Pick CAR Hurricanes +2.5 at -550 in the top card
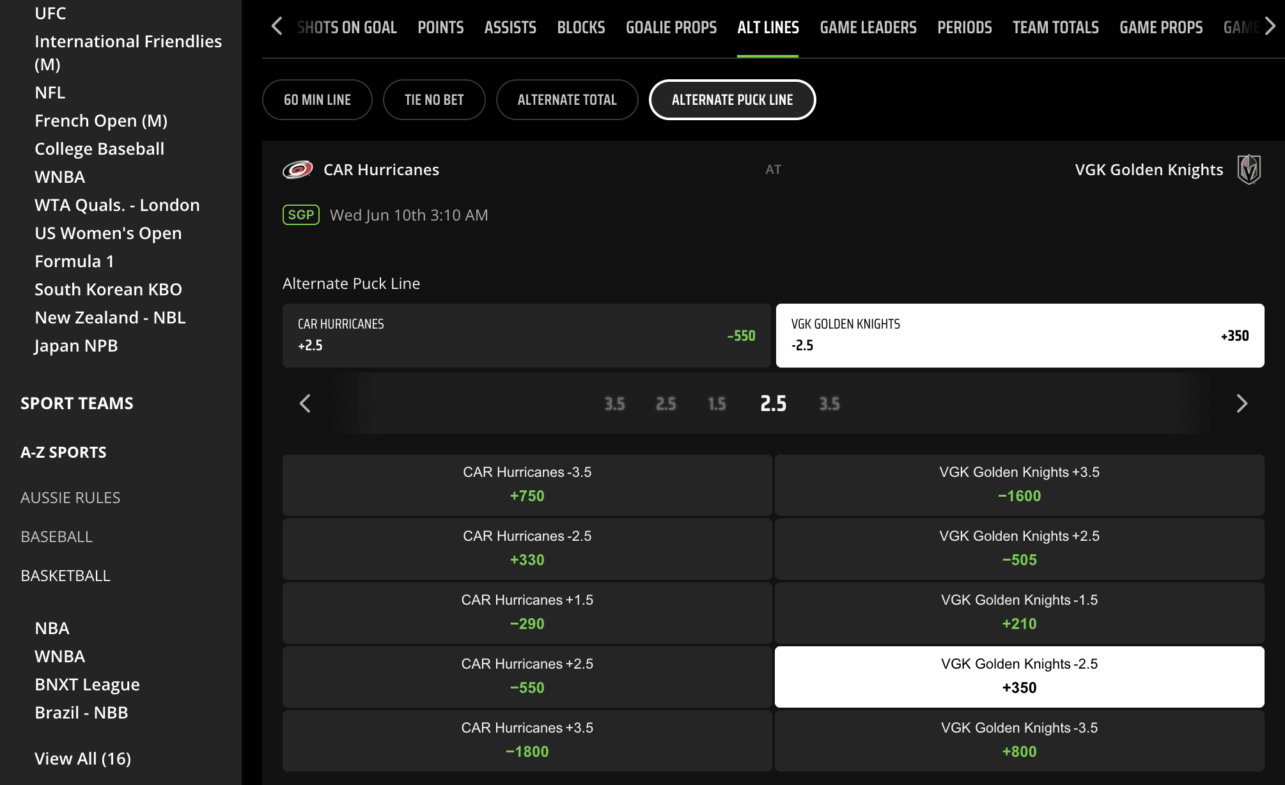The height and width of the screenshot is (785, 1285). pyautogui.click(x=527, y=336)
